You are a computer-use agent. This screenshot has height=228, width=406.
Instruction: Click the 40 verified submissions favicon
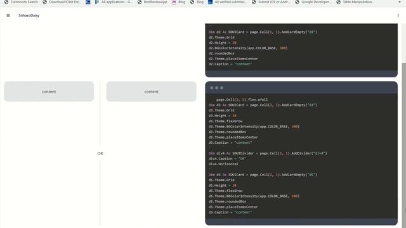pyautogui.click(x=210, y=2)
